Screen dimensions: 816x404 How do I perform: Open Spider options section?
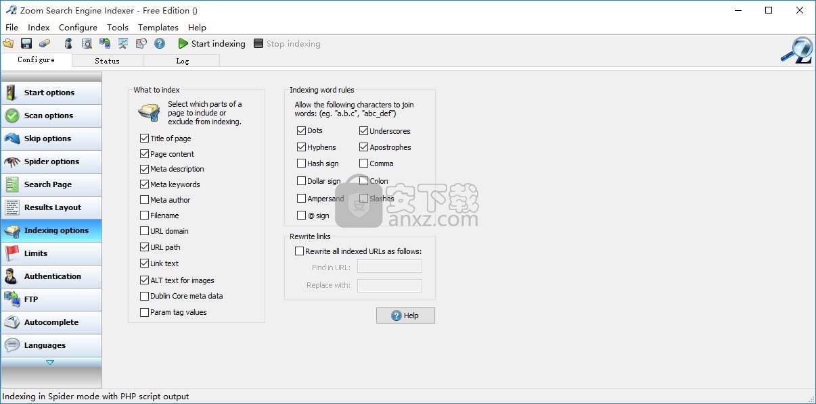tap(51, 161)
